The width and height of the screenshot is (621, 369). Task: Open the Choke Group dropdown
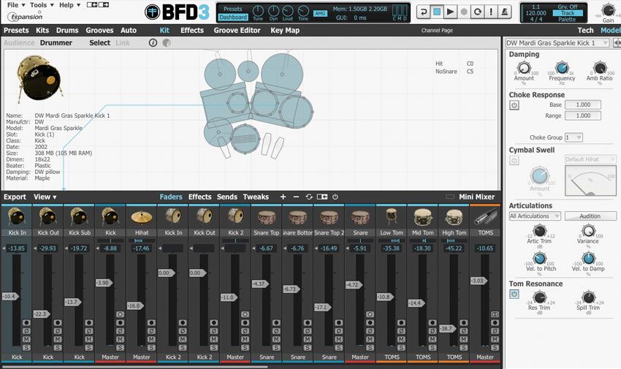point(574,137)
